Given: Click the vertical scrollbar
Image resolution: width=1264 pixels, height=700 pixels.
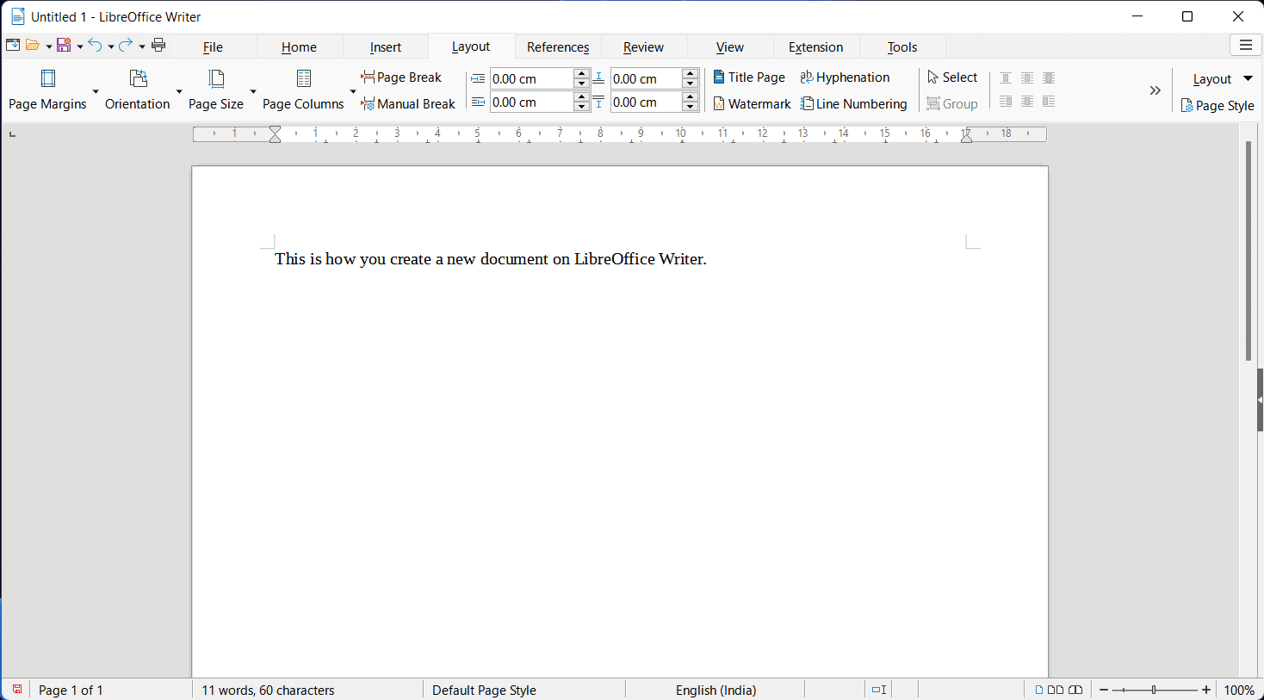Looking at the screenshot, I should 1249,250.
